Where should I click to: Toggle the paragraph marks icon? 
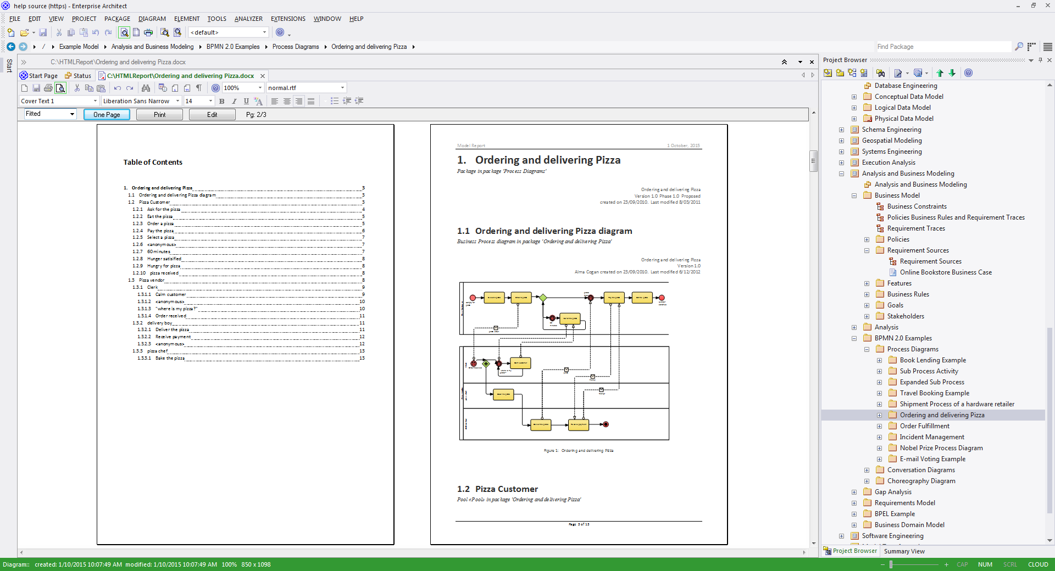[199, 88]
